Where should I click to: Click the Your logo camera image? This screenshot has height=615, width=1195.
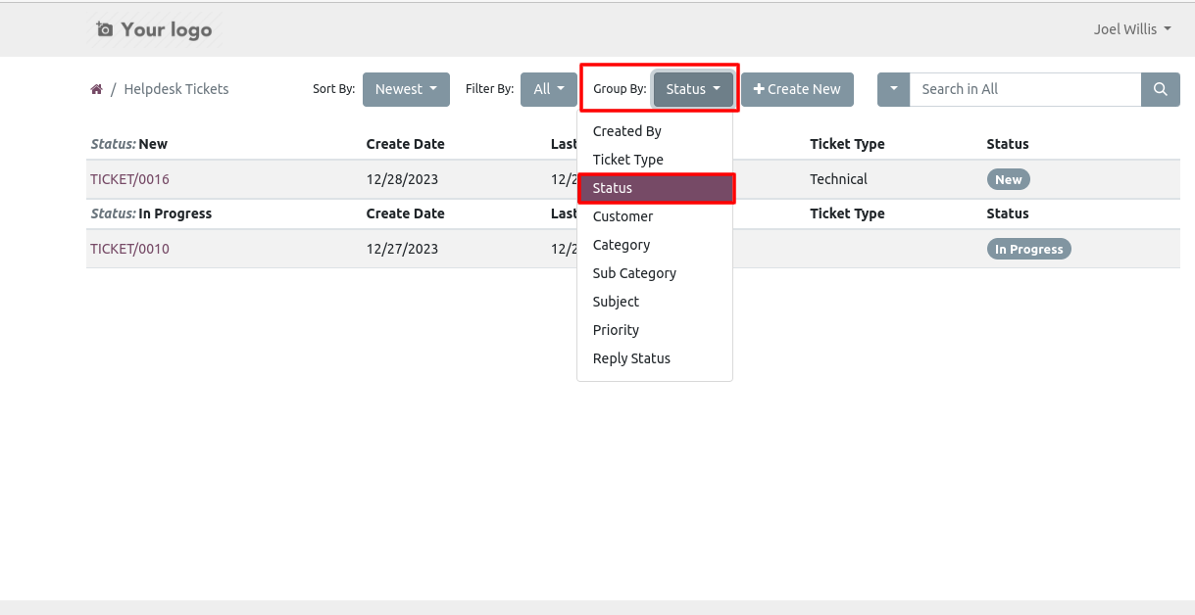[x=154, y=29]
